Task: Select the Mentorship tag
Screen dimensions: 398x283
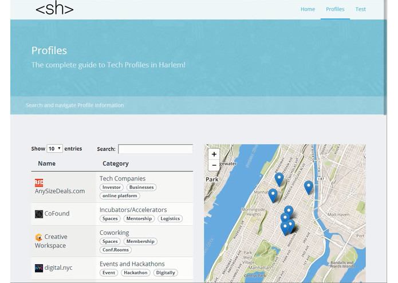Action: [x=139, y=218]
